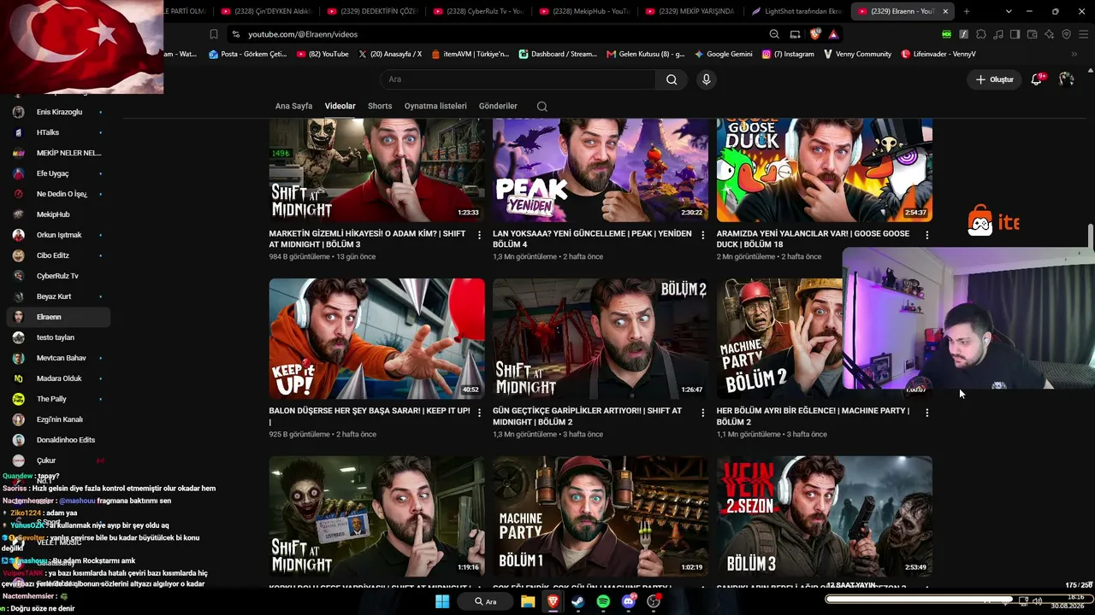Image resolution: width=1095 pixels, height=615 pixels.
Task: Open the Google Gemini bookmark
Action: pos(724,54)
